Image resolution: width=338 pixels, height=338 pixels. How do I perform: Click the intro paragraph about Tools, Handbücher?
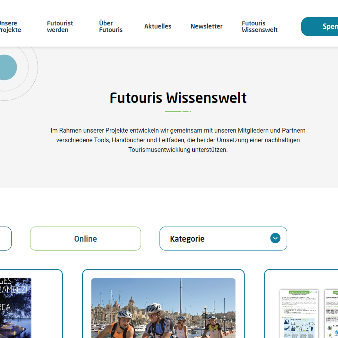(178, 140)
